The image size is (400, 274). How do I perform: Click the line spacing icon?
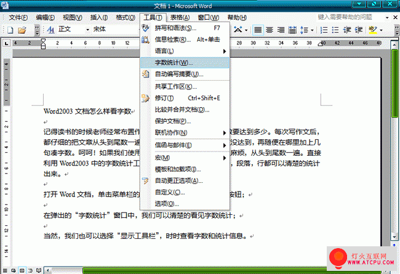[304, 30]
